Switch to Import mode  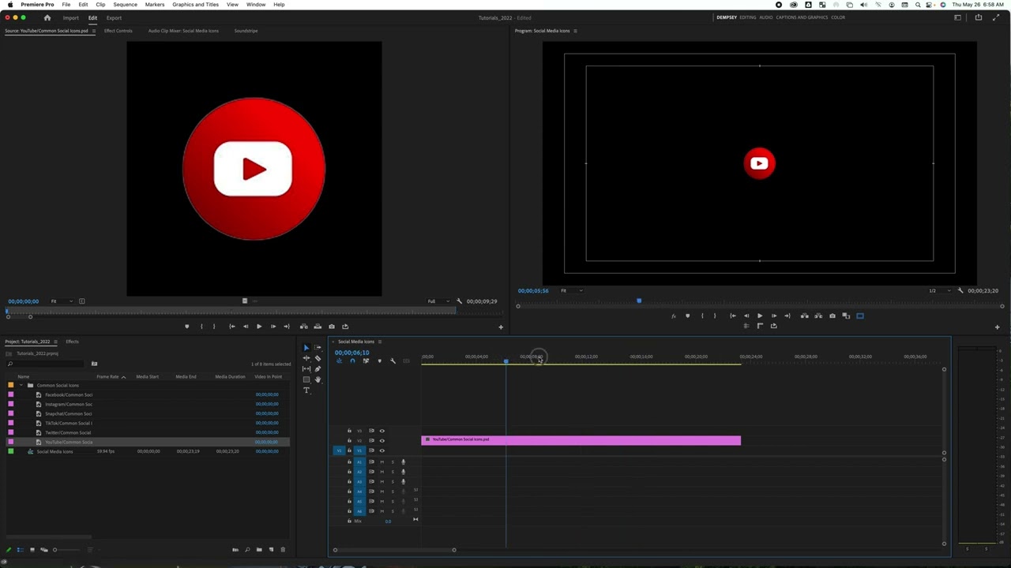[x=70, y=17]
